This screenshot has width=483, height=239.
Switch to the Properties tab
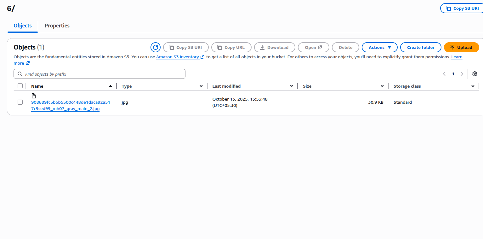[57, 26]
